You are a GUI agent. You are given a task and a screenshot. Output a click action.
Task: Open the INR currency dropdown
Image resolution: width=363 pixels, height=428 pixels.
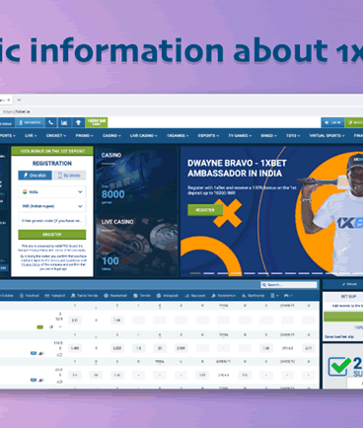[52, 206]
